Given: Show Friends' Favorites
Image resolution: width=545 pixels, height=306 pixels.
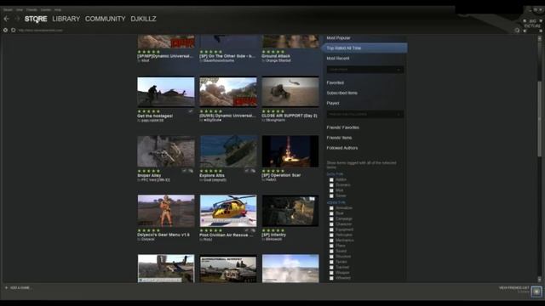Looking at the screenshot, I should [342, 127].
